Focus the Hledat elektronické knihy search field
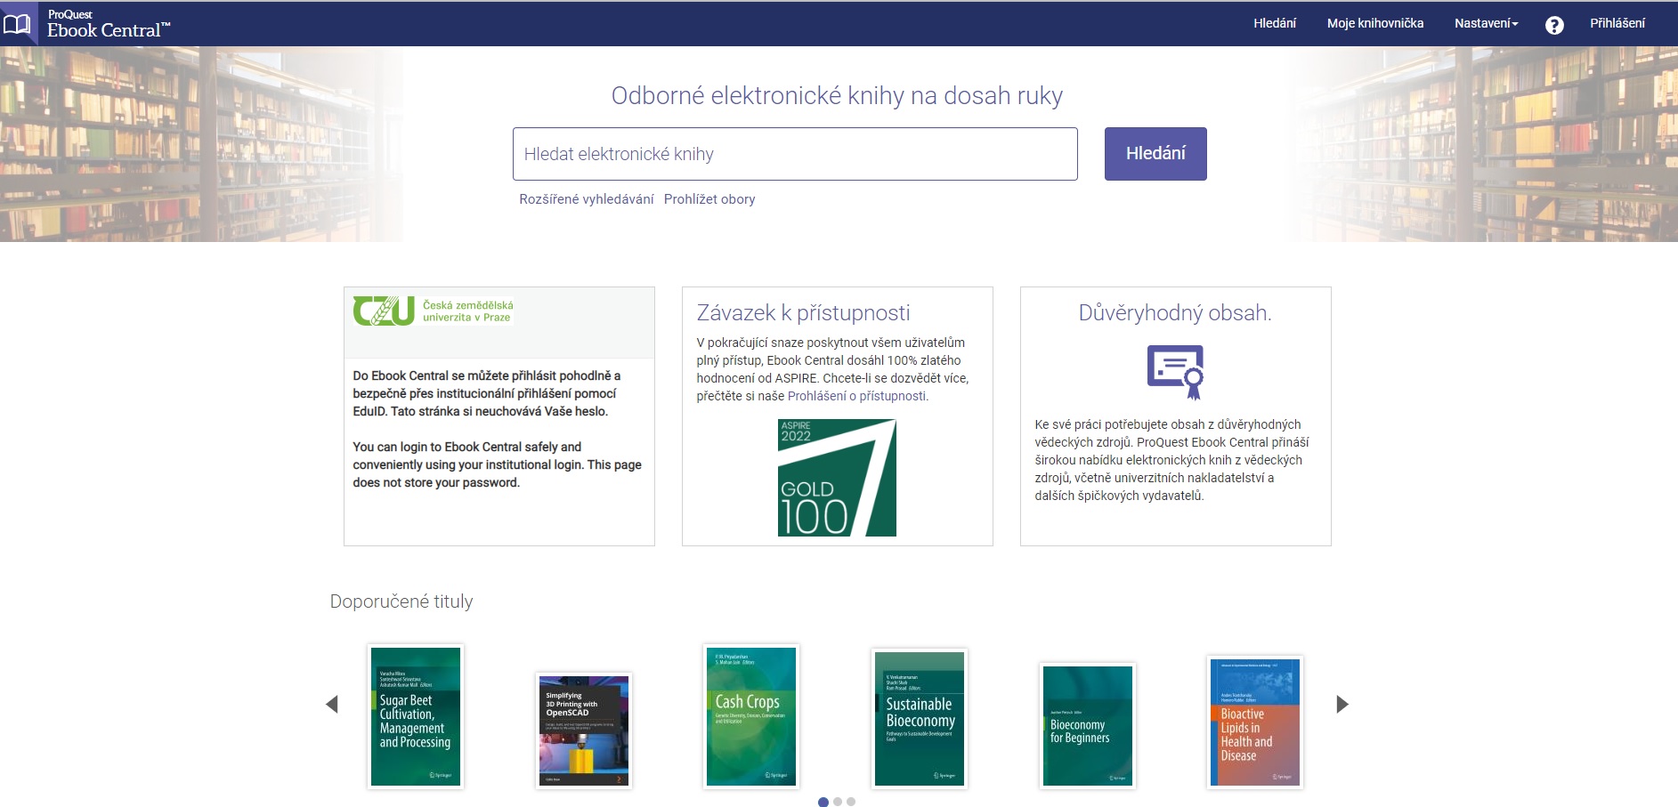The height and width of the screenshot is (807, 1678). click(x=794, y=154)
